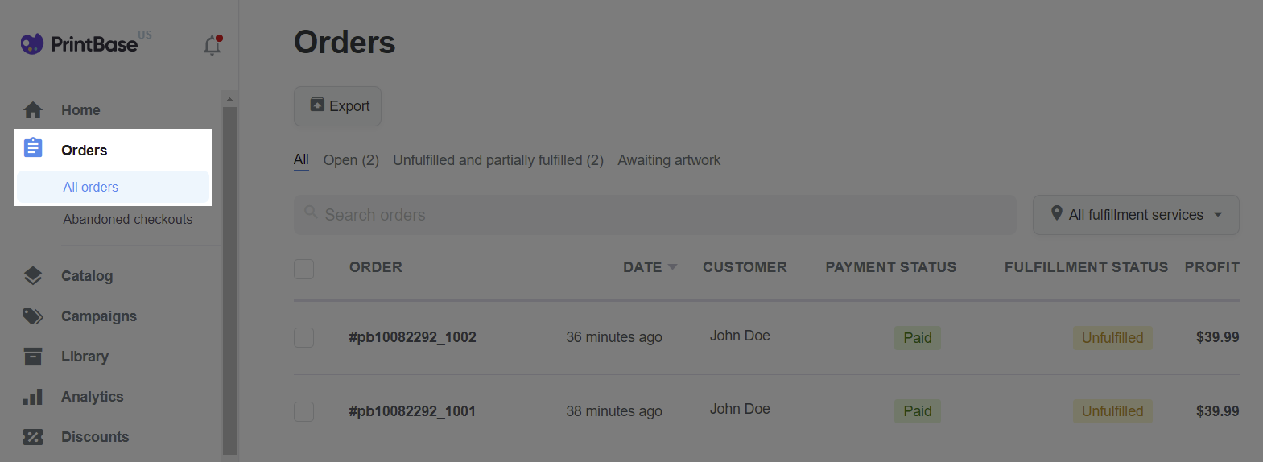The width and height of the screenshot is (1263, 462).
Task: Click the Orders clipboard icon
Action: (33, 147)
